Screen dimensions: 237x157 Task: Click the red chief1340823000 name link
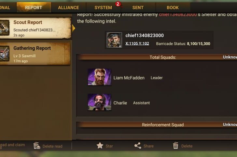[178, 15]
